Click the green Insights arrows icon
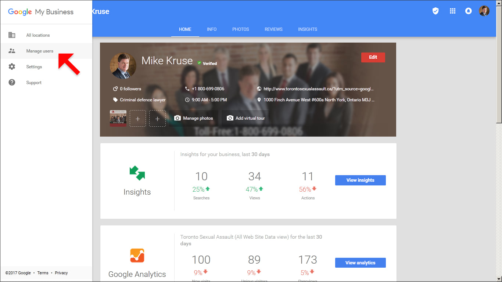 click(137, 173)
